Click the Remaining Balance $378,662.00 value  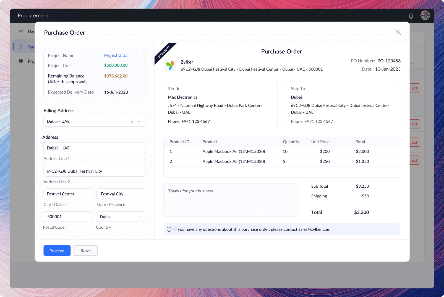click(116, 76)
